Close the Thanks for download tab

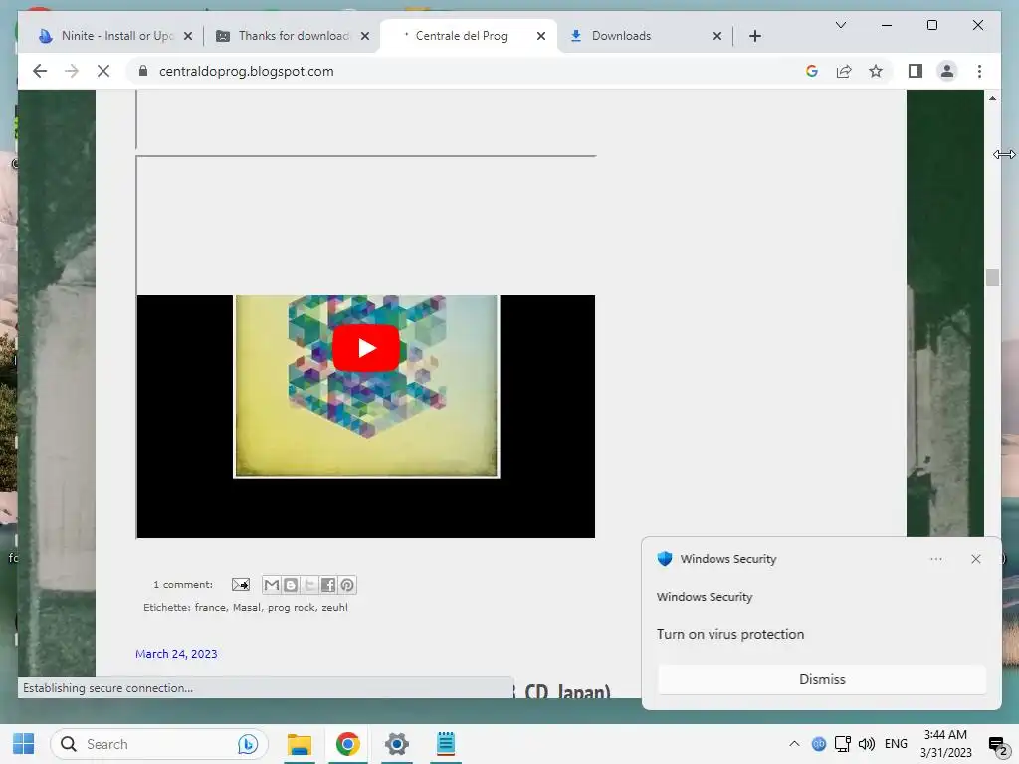pyautogui.click(x=365, y=36)
